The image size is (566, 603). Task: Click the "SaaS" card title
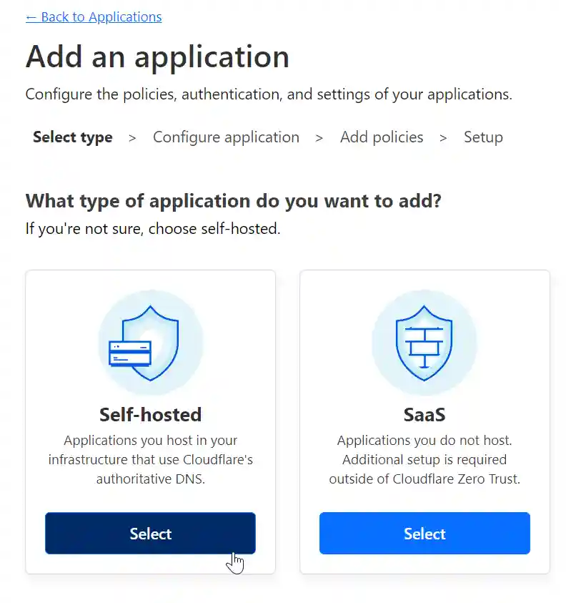click(424, 414)
